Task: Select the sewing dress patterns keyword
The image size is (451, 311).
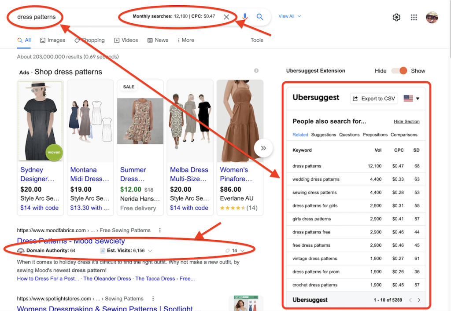Action: (314, 192)
